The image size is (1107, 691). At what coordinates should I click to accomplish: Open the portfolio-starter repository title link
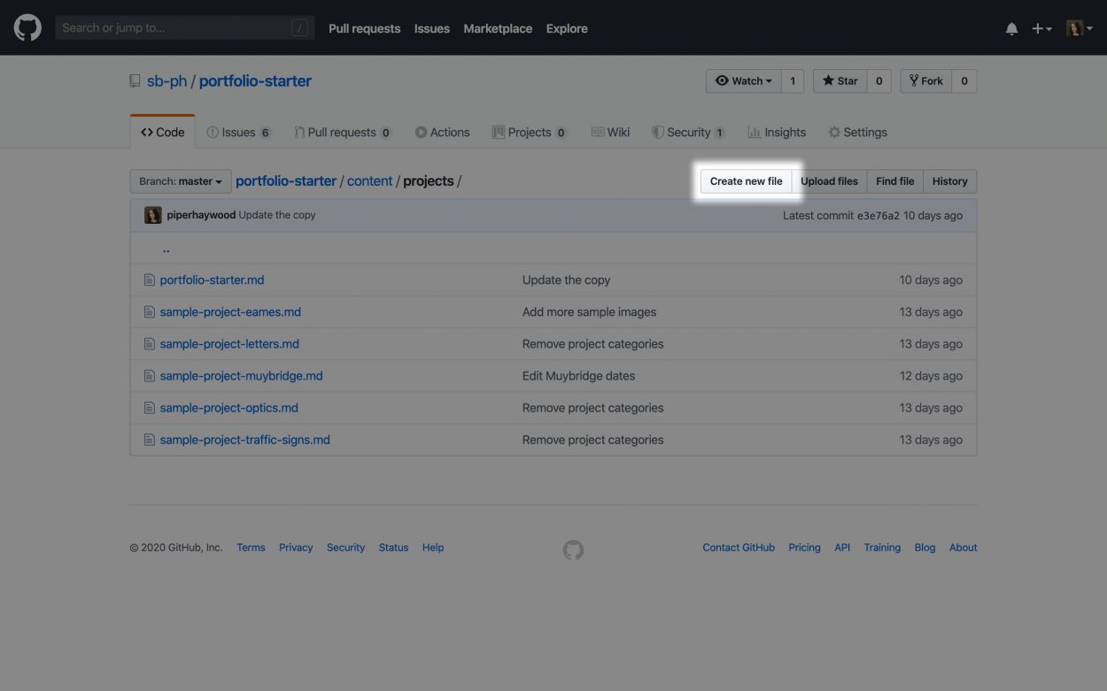(255, 81)
